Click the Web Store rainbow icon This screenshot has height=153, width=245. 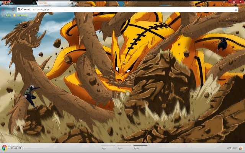click(241, 148)
